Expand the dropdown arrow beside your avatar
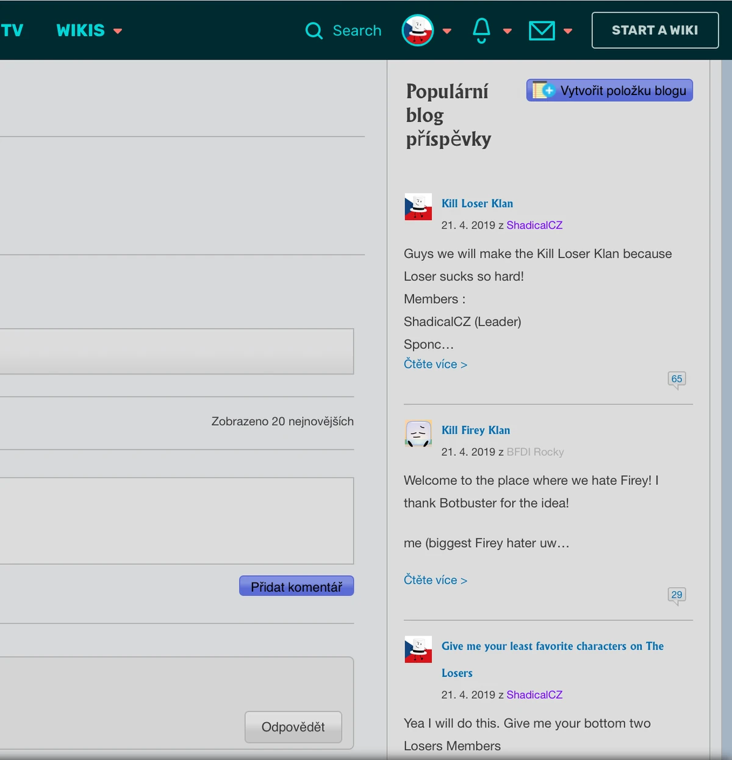The height and width of the screenshot is (760, 732). pyautogui.click(x=447, y=30)
